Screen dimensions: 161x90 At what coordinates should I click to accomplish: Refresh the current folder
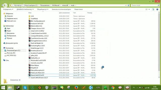(128, 5)
